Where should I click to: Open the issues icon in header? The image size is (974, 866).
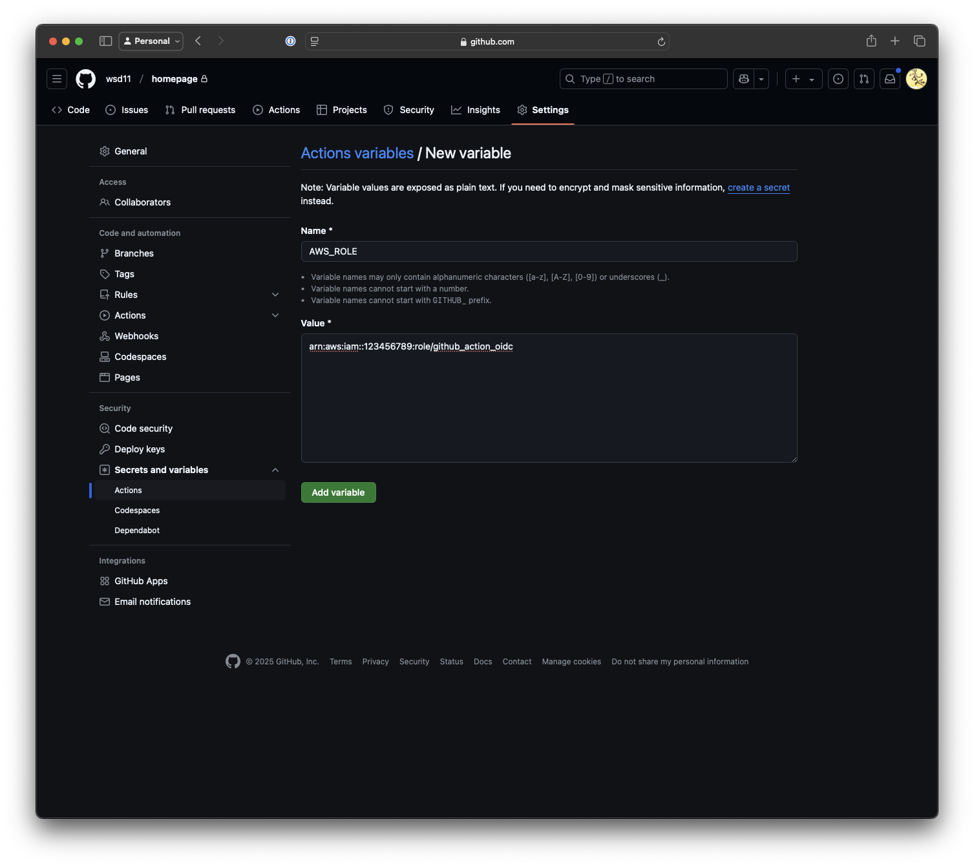838,79
